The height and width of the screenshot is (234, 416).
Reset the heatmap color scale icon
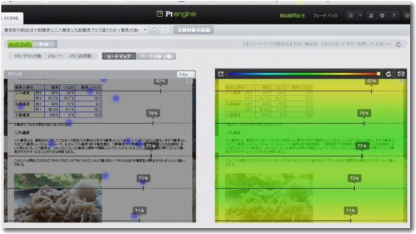pos(389,74)
